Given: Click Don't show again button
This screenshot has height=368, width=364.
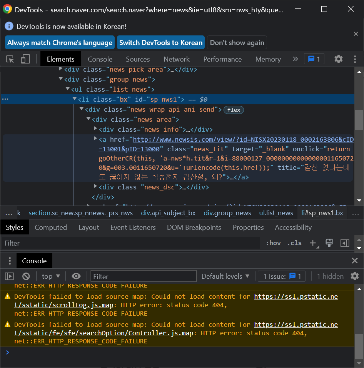Looking at the screenshot, I should 237,42.
